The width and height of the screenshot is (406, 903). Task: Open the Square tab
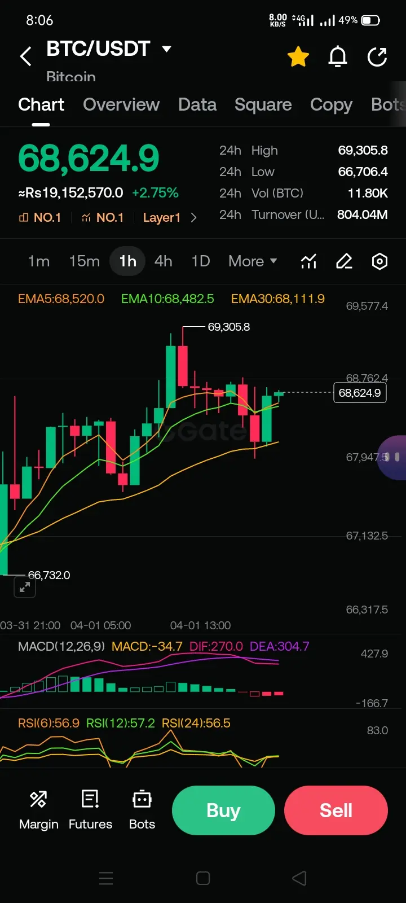click(x=263, y=104)
